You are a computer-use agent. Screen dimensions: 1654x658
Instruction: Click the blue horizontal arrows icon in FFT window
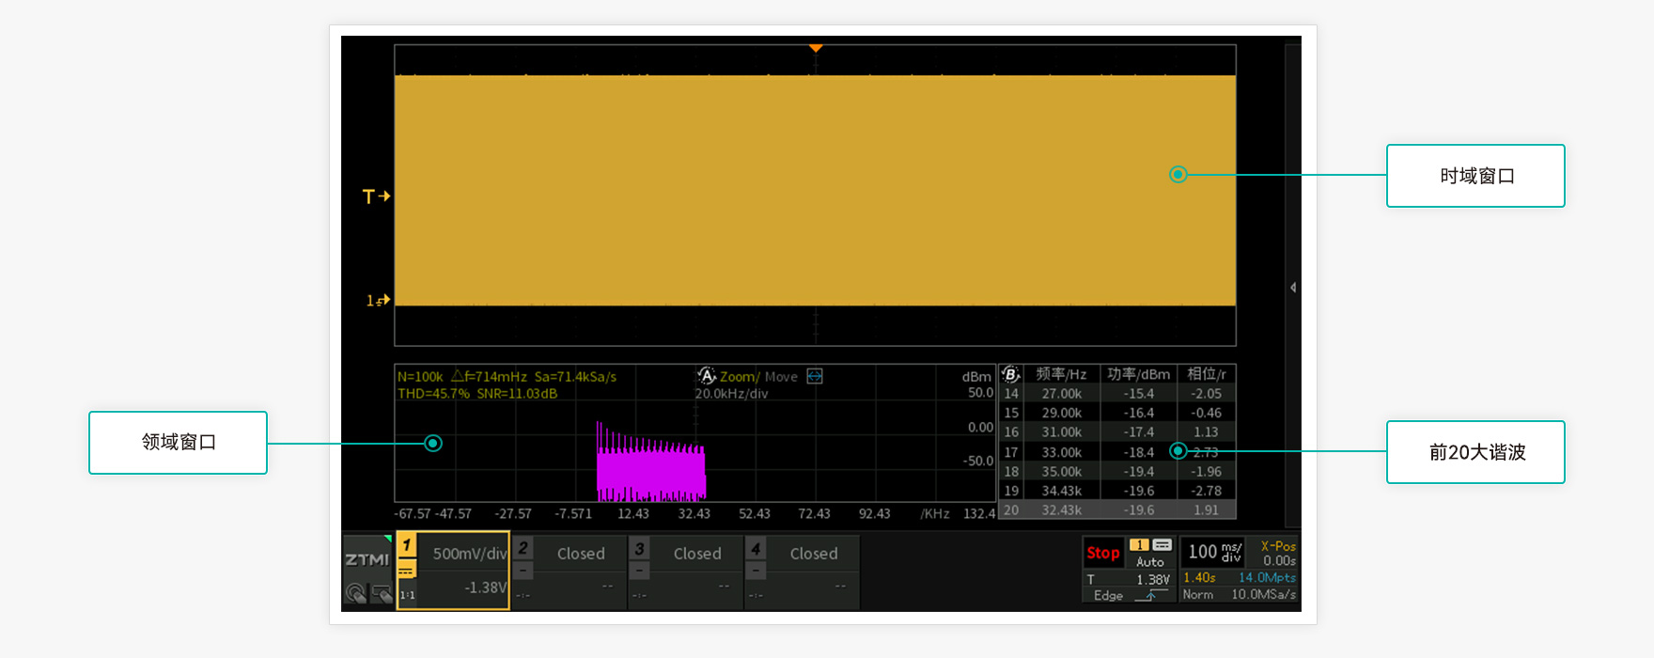click(815, 376)
